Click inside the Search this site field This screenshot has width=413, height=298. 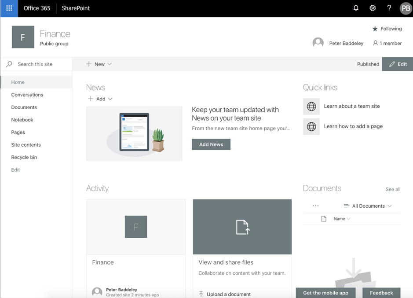pos(37,64)
